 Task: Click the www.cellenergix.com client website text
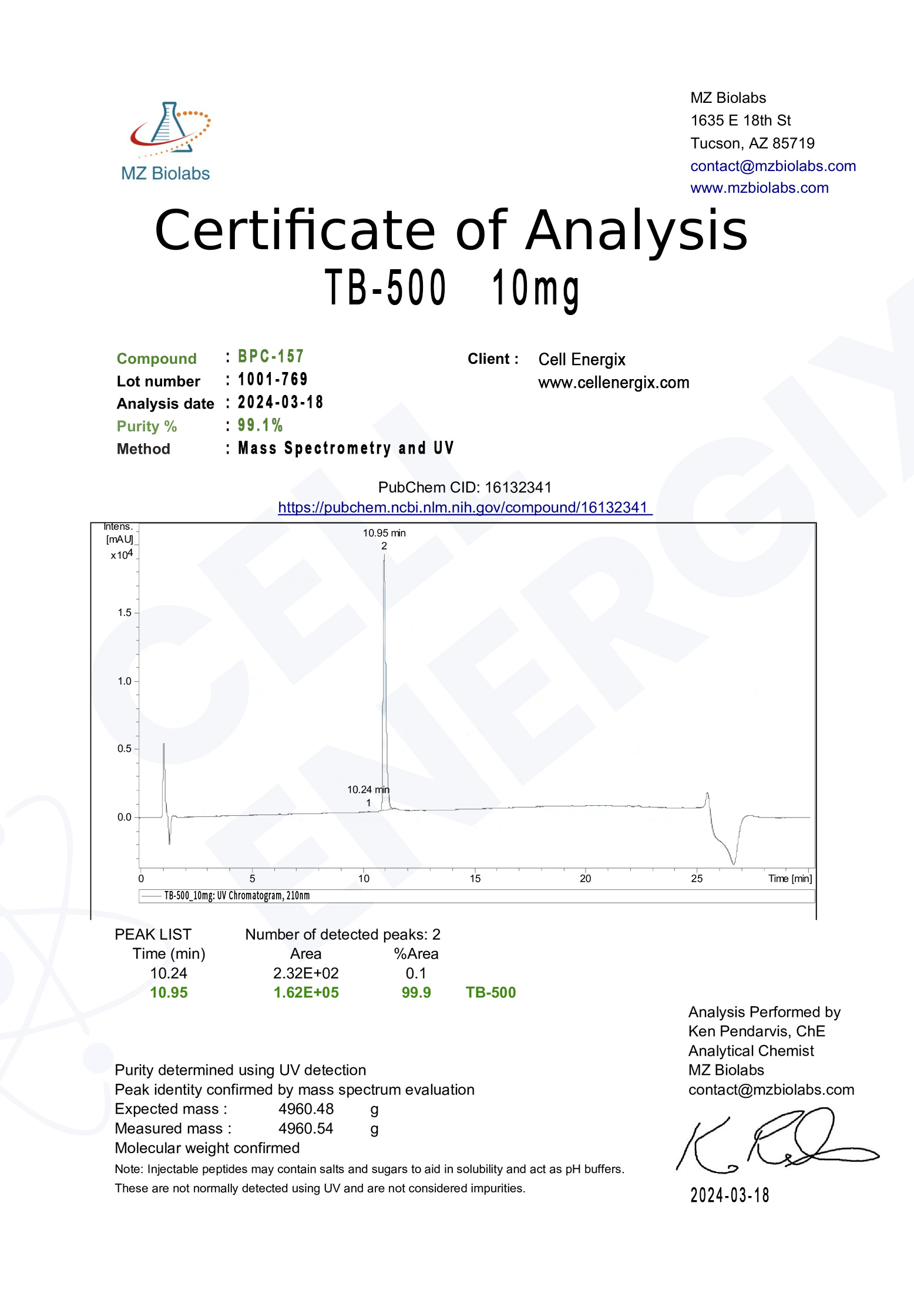point(614,383)
